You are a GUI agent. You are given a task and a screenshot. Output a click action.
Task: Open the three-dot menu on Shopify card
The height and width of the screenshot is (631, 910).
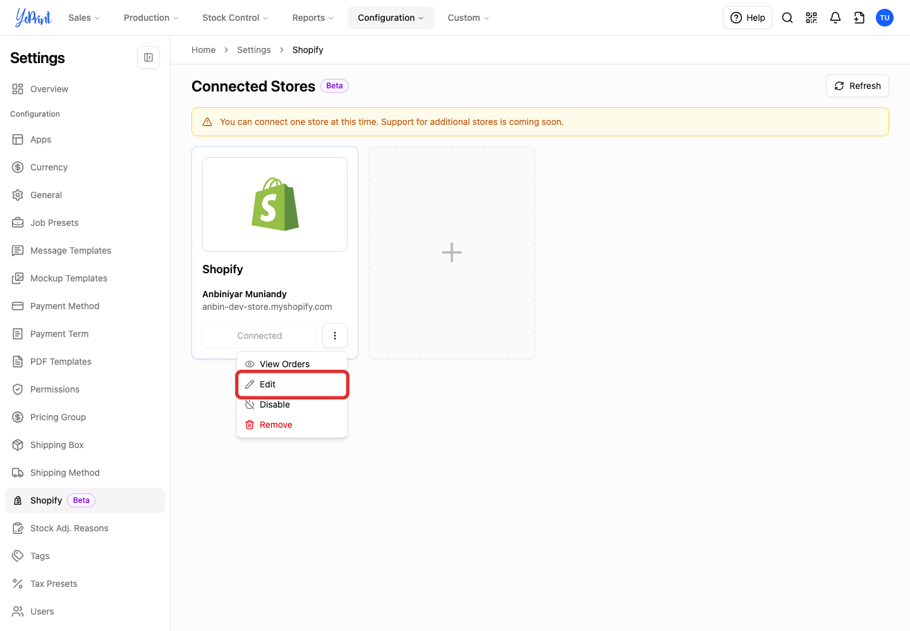(335, 336)
